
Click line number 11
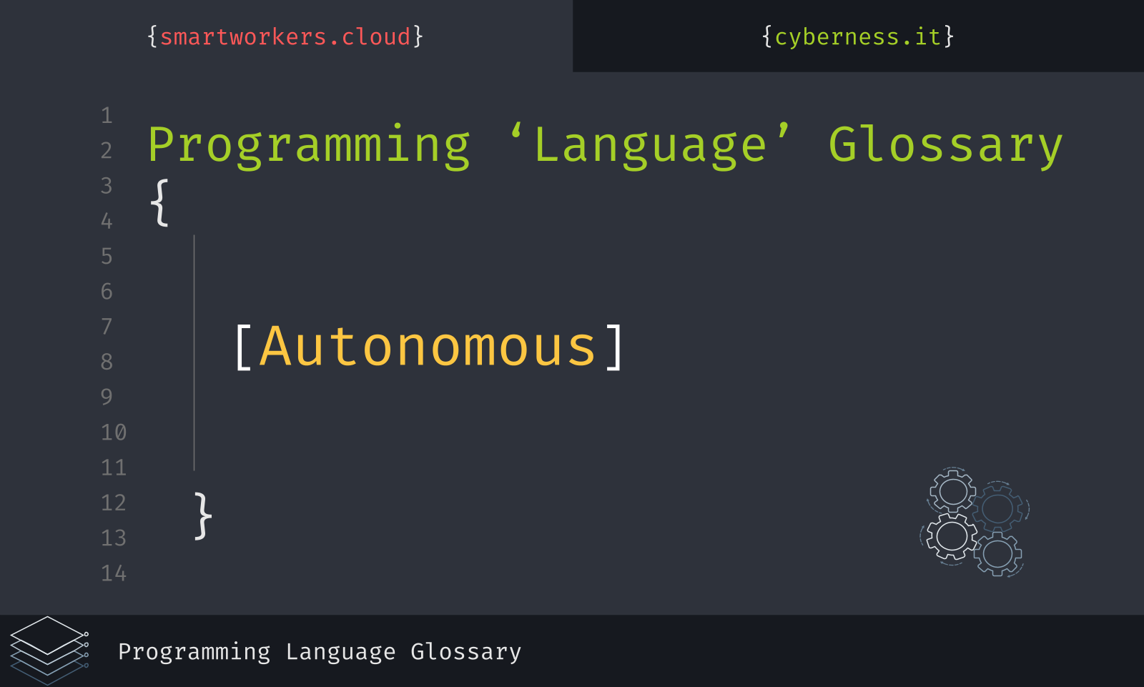click(114, 468)
